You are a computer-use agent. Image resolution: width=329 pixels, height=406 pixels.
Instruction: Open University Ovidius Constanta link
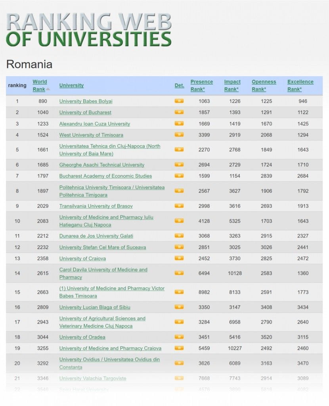109,363
